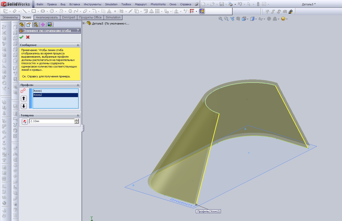The image size is (342, 221).
Task: Select Эскиз2 in profiles list
Action: tap(55, 95)
